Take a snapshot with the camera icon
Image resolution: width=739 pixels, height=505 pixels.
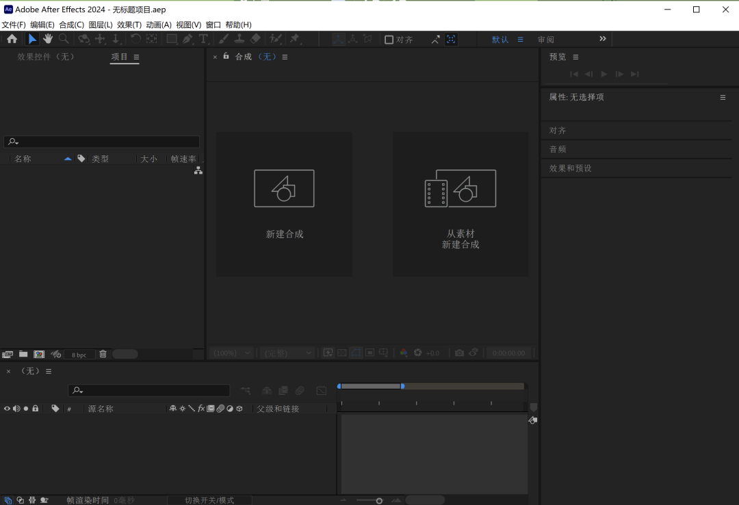(460, 353)
